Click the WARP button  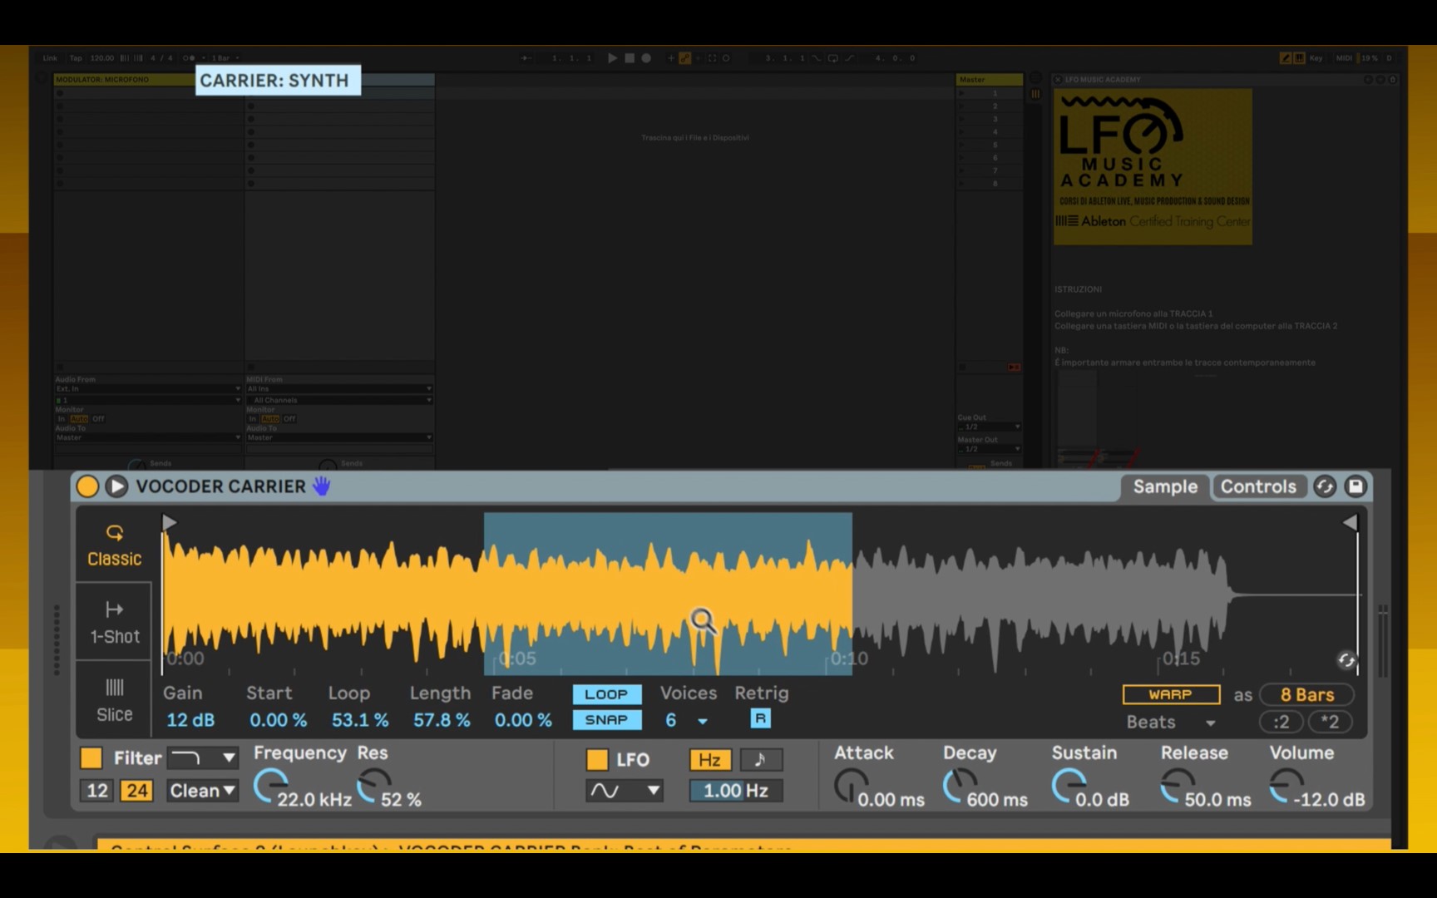click(1171, 694)
